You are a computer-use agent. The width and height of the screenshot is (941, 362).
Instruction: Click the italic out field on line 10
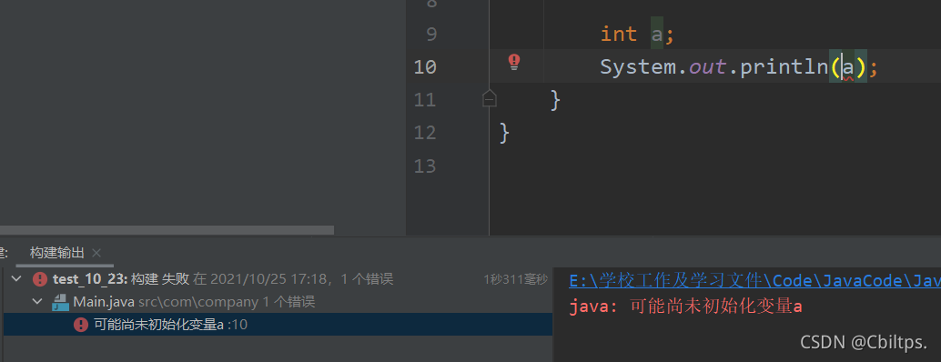coord(707,66)
